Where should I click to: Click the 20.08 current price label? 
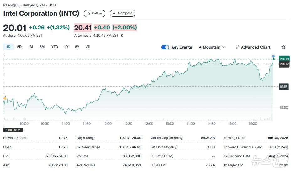[284, 59]
